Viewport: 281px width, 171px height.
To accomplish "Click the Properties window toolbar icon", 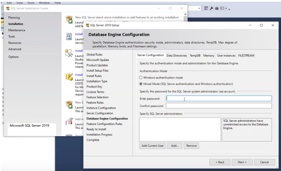I will [x=206, y=8].
